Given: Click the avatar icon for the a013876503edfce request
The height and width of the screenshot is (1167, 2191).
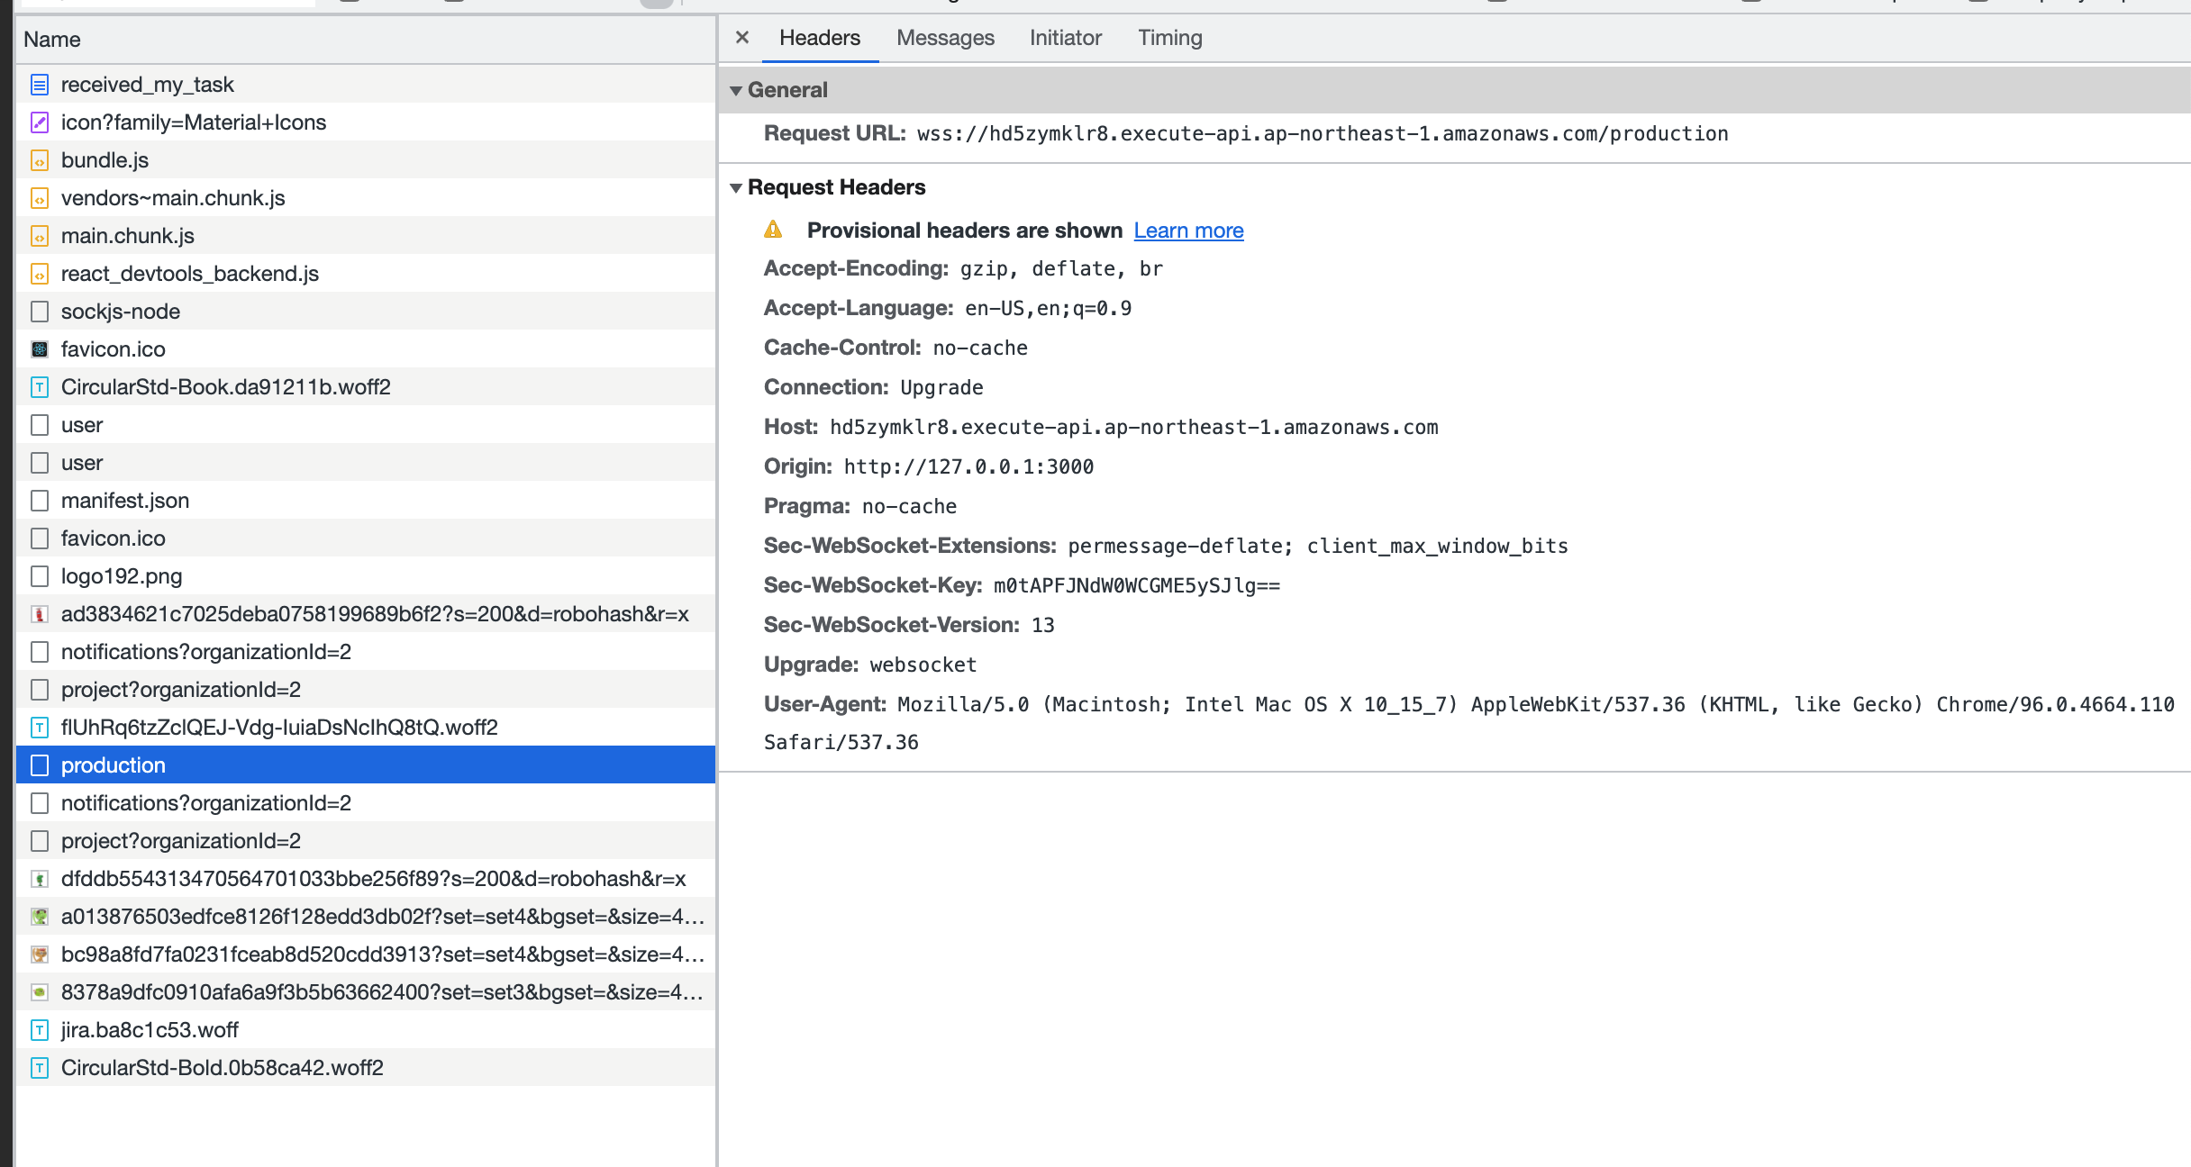Looking at the screenshot, I should coord(40,917).
